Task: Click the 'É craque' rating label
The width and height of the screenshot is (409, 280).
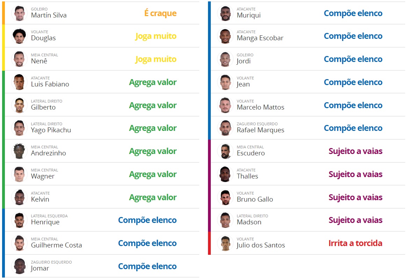Action: coord(160,13)
